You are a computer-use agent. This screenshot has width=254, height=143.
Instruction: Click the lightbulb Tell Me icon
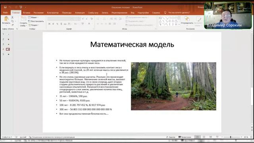tap(165, 12)
